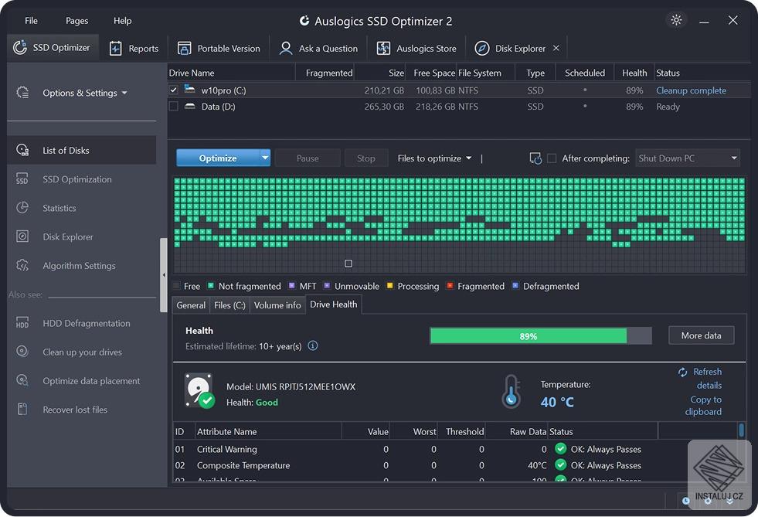758x517 pixels.
Task: Click the hard drive health icon beside Model
Action: coord(199,390)
